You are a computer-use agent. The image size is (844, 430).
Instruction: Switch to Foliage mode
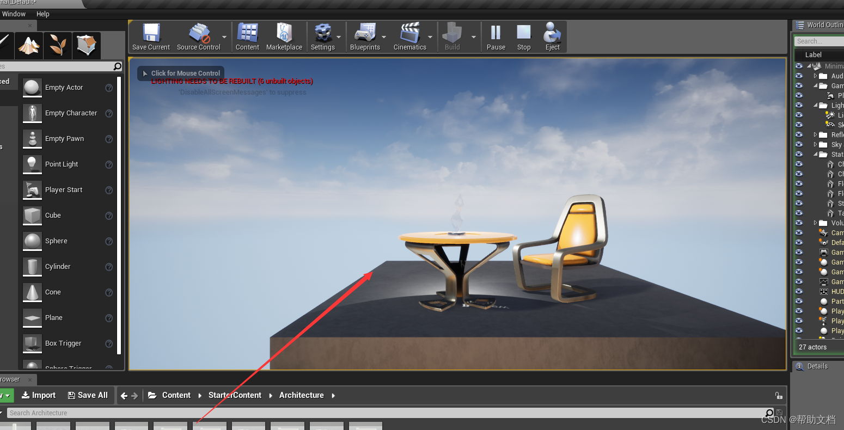(58, 45)
